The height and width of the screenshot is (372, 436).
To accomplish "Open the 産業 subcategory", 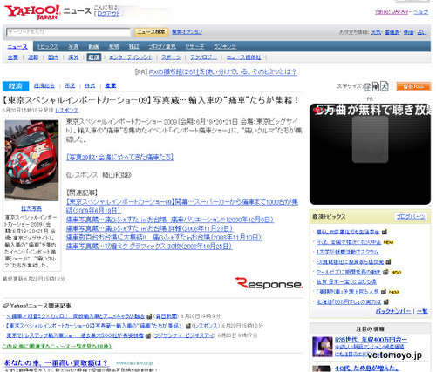I will [x=111, y=85].
